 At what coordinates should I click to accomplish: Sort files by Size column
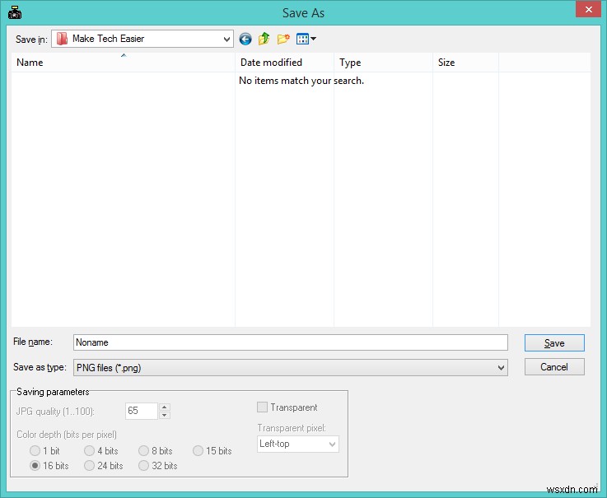pos(465,63)
